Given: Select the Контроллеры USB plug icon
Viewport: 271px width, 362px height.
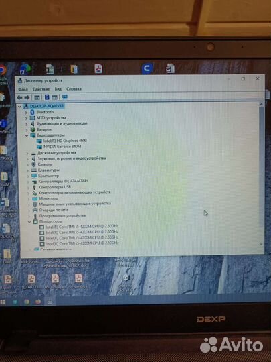Looking at the screenshot, I should (34, 187).
